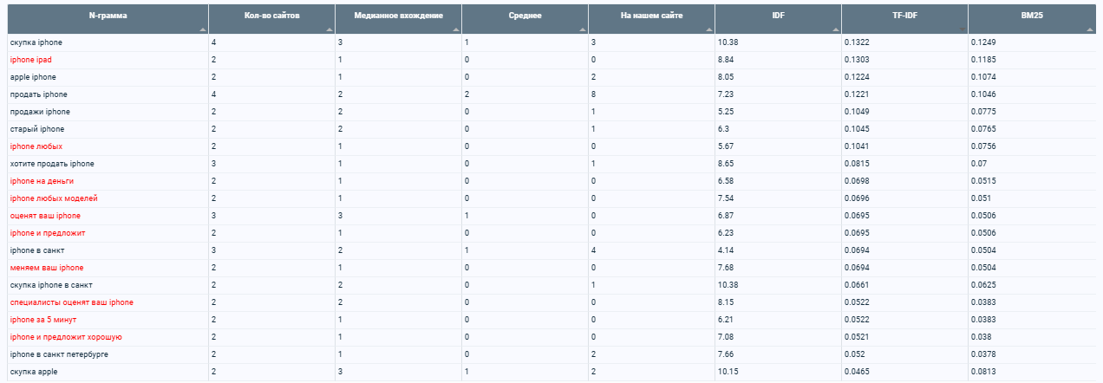Click the sort arrow in Кол-во сайтов column
Screen dimensions: 1103x383
click(x=329, y=29)
